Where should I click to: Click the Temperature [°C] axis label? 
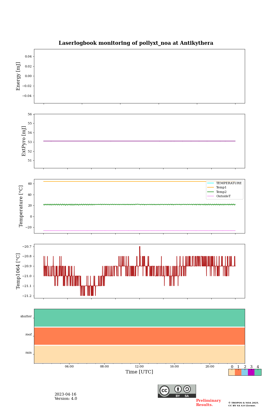(21, 206)
